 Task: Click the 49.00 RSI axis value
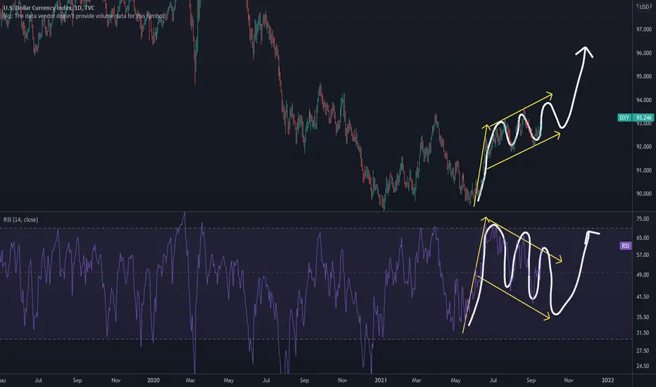point(643,275)
